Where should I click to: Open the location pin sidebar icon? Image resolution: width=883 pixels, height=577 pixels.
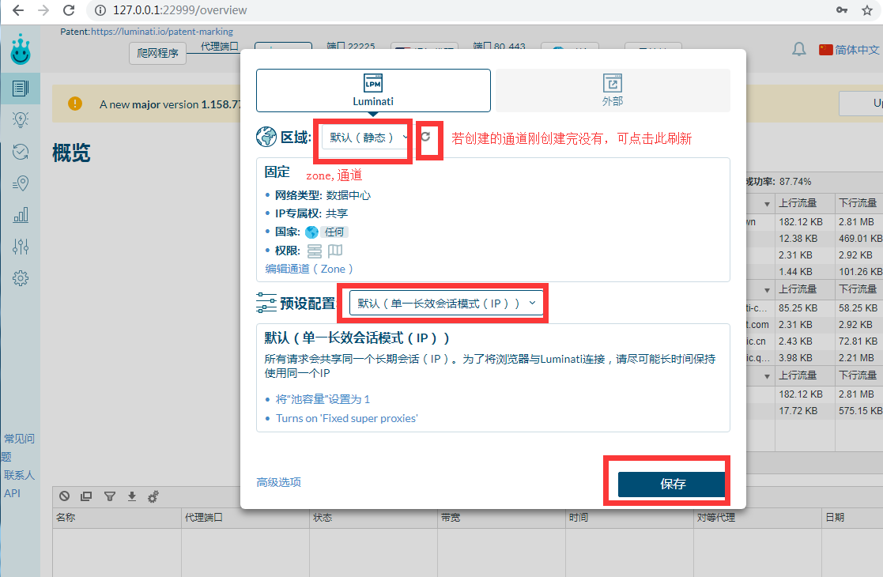click(x=21, y=183)
